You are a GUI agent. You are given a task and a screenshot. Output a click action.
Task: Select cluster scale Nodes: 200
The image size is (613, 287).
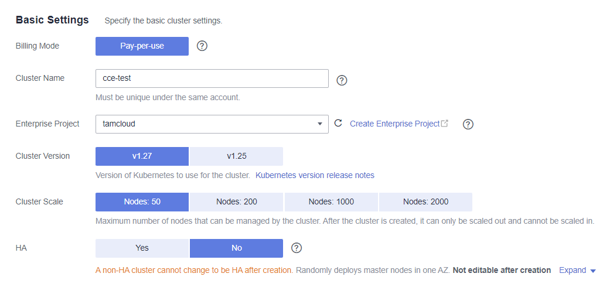pyautogui.click(x=236, y=201)
